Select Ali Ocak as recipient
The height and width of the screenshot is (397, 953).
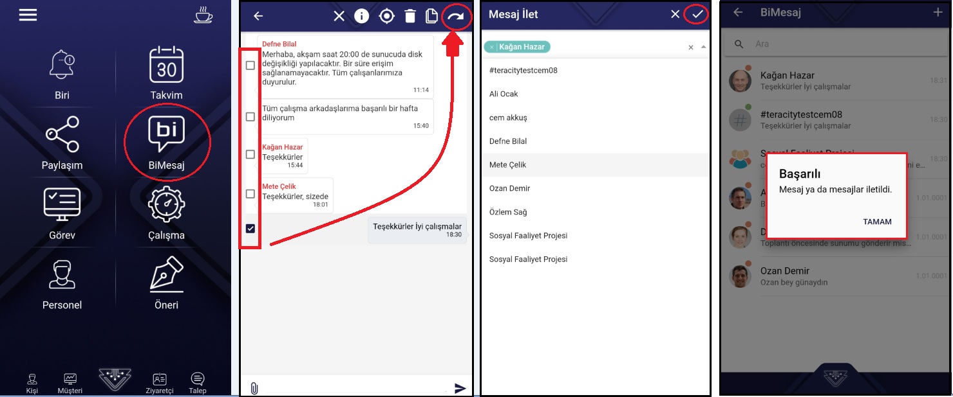(595, 94)
